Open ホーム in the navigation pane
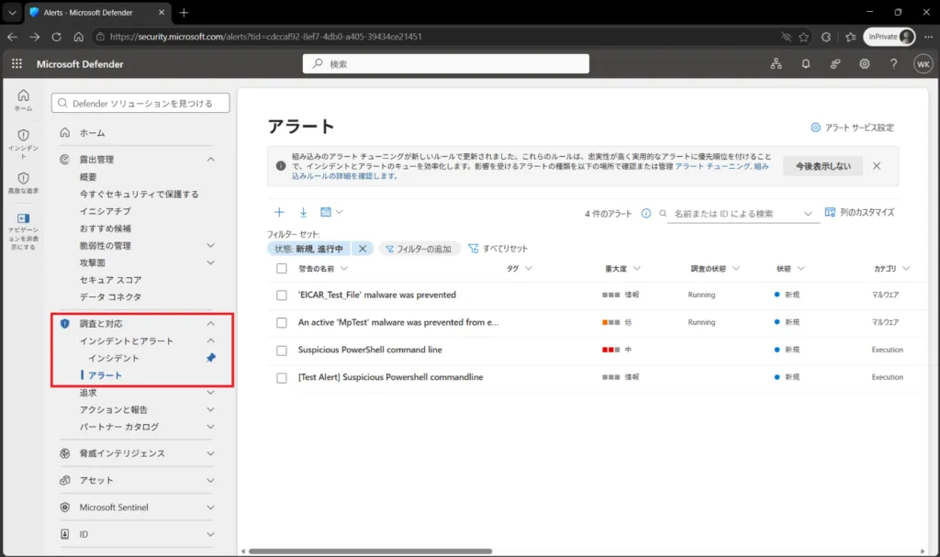The height and width of the screenshot is (557, 940). coord(93,132)
